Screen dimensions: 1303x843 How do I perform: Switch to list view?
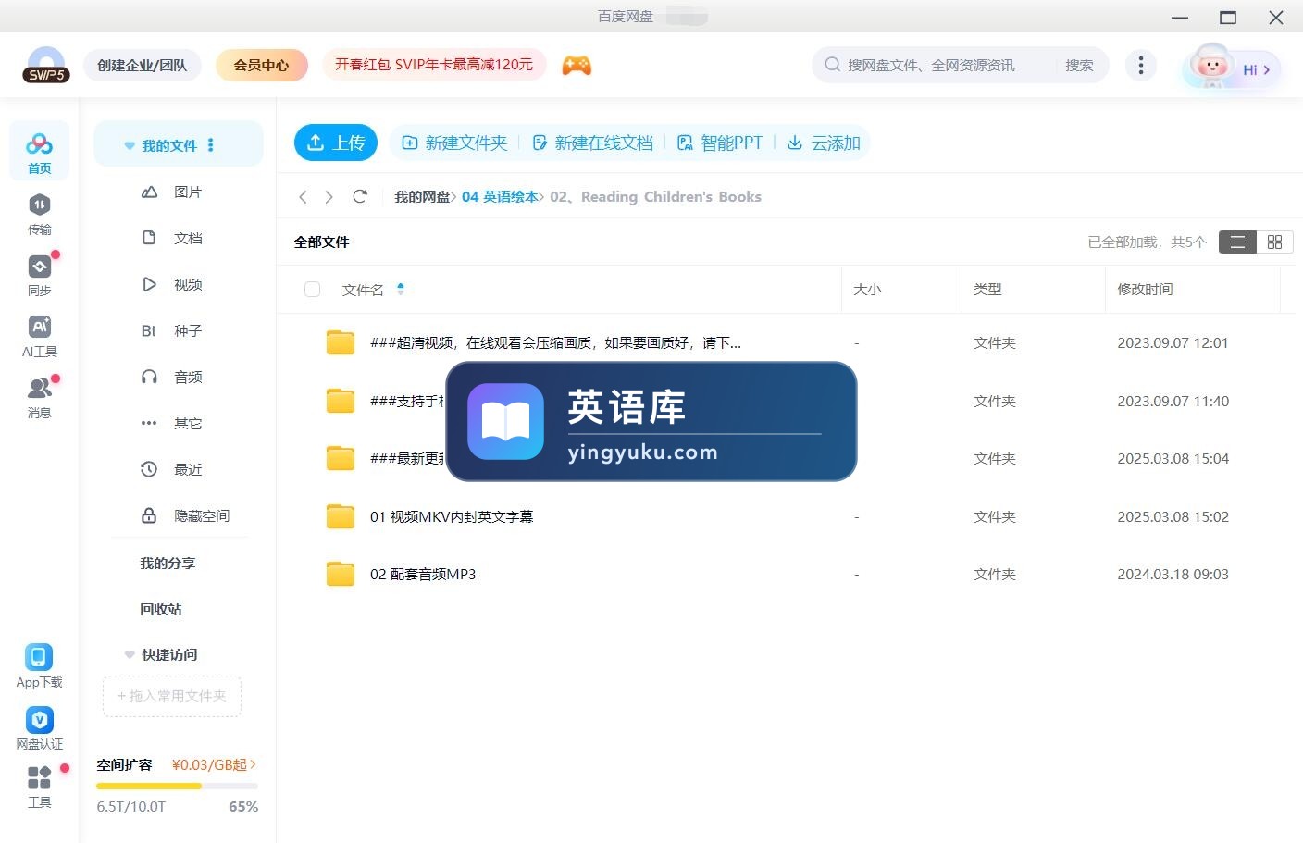pos(1237,242)
